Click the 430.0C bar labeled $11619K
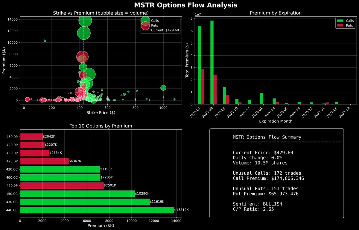Viewport: 359px width, 230px height. pyautogui.click(x=85, y=202)
